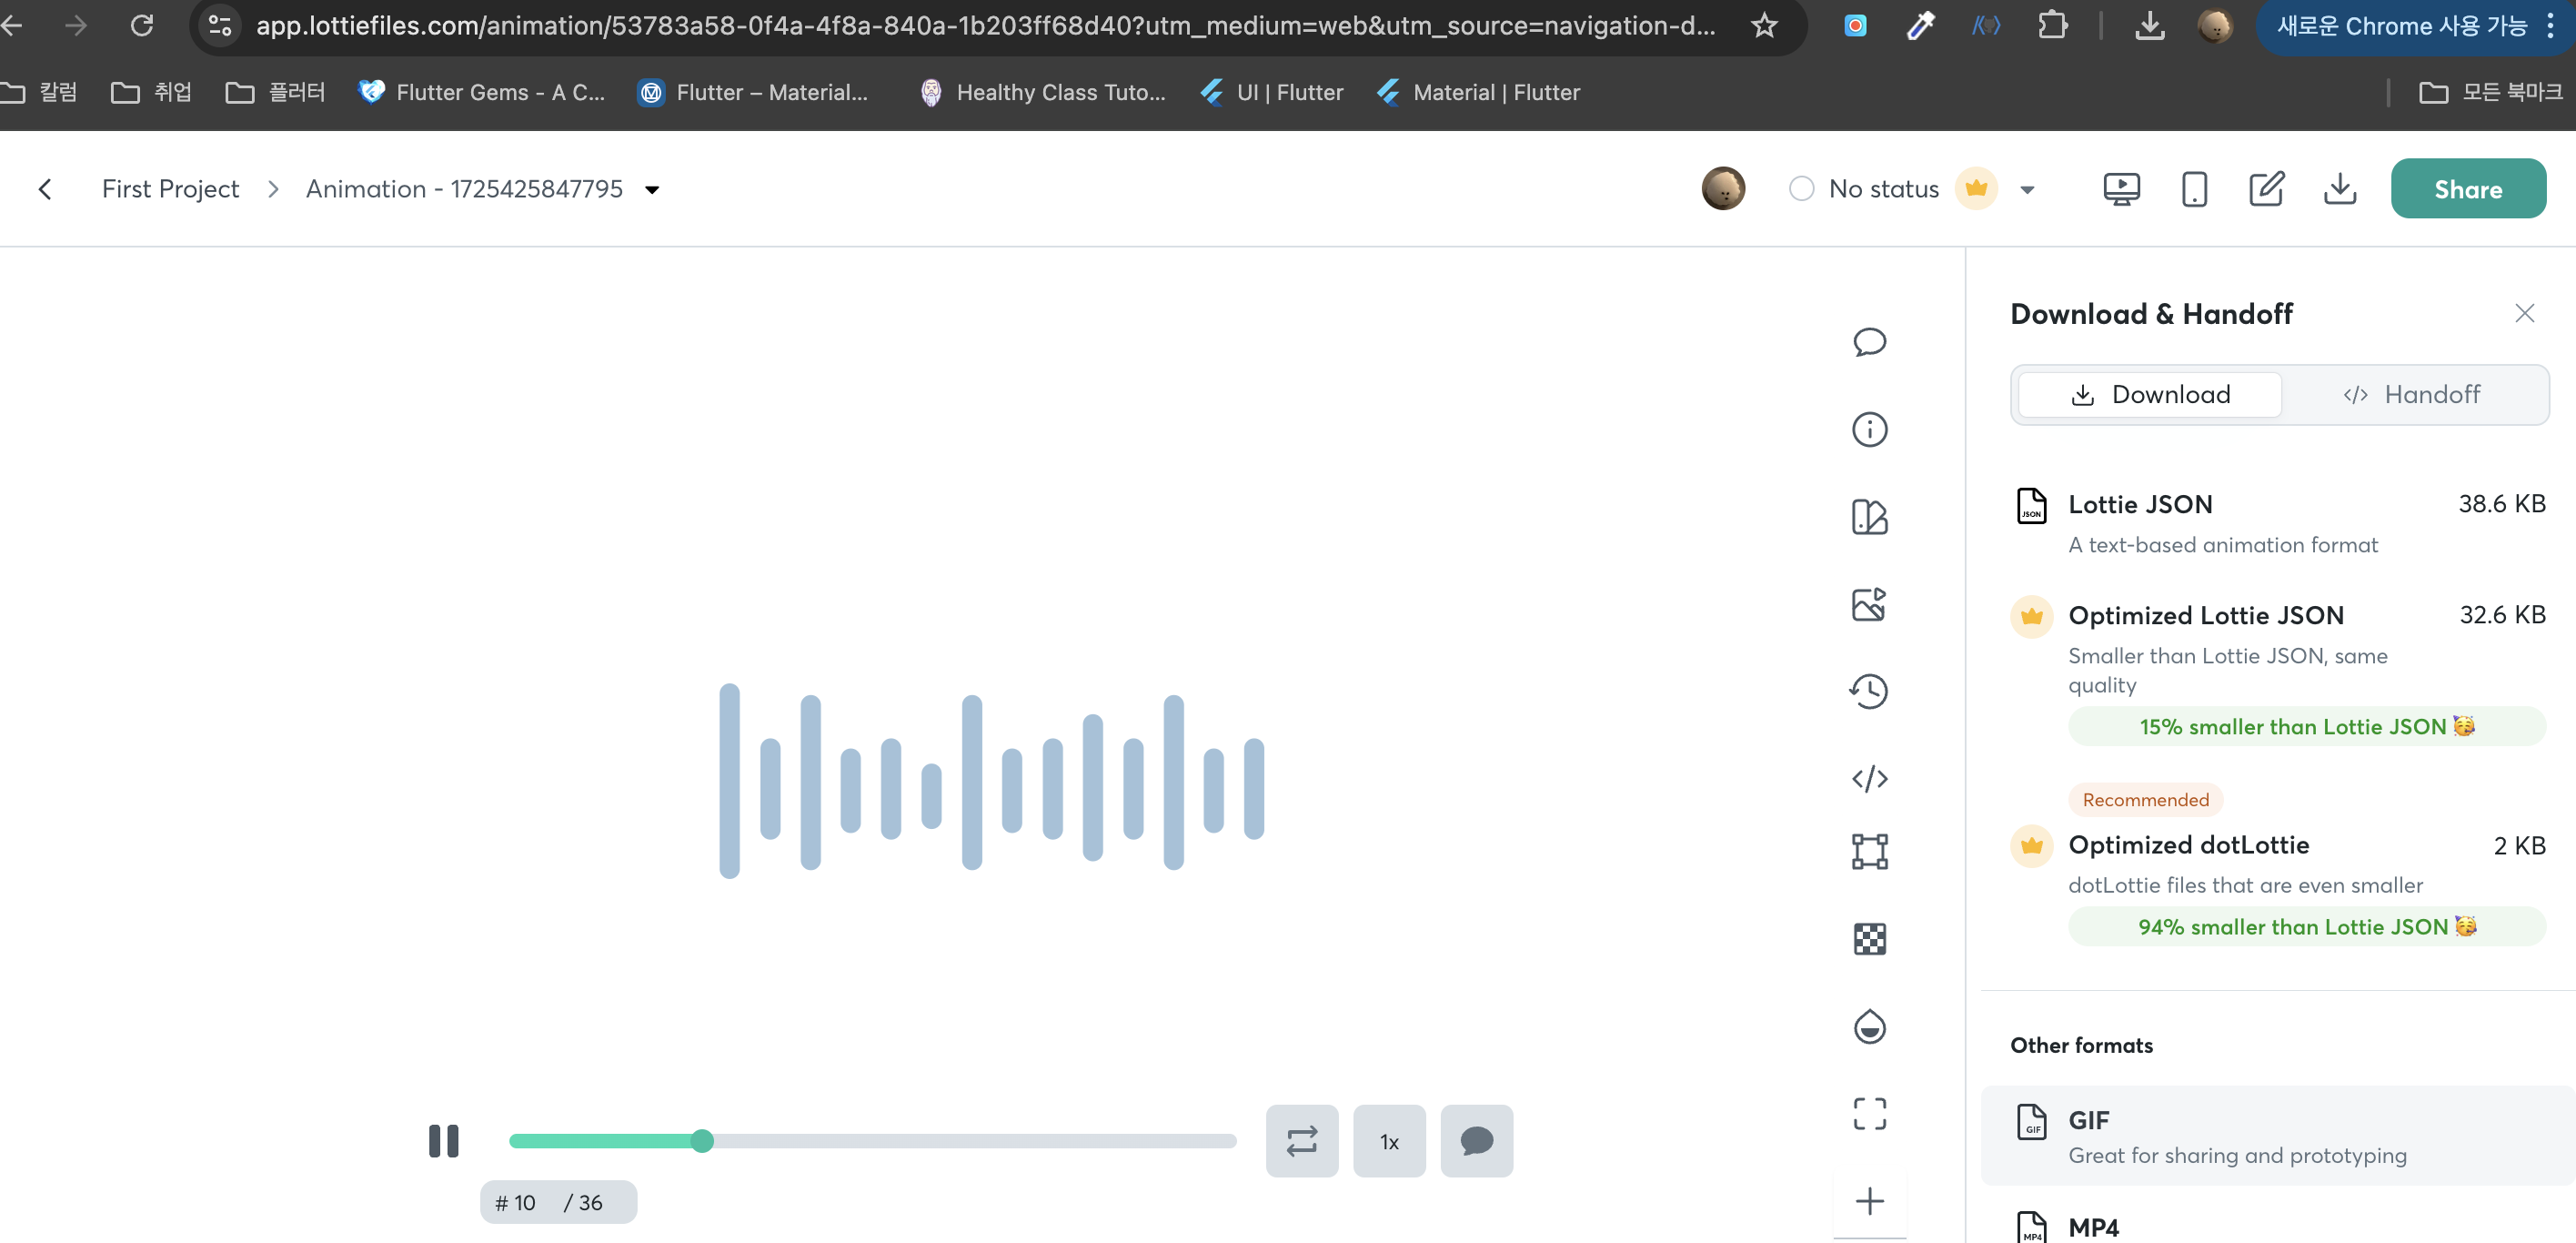This screenshot has width=2576, height=1243.
Task: Expand the animation name dropdown arrow
Action: pos(652,190)
